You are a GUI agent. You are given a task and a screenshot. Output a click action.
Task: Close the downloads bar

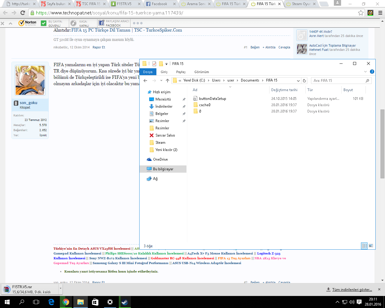coord(379,289)
